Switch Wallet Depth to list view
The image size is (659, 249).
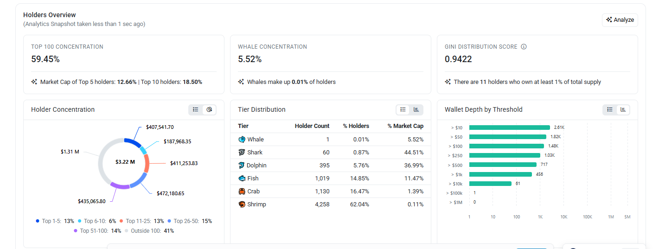pyautogui.click(x=610, y=109)
